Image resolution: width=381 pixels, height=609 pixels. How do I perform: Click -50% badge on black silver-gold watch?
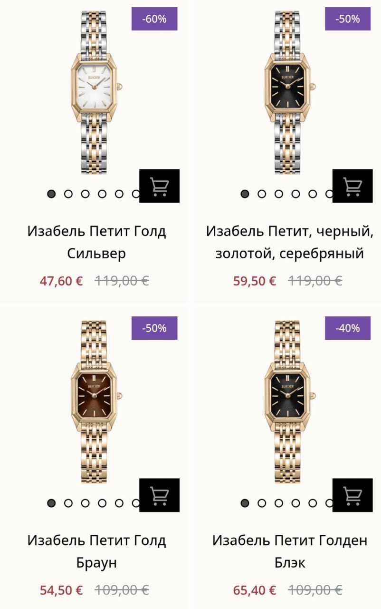(x=348, y=19)
